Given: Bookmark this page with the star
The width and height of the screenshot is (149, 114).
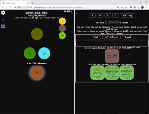Looking at the screenshot, I should [126, 7].
